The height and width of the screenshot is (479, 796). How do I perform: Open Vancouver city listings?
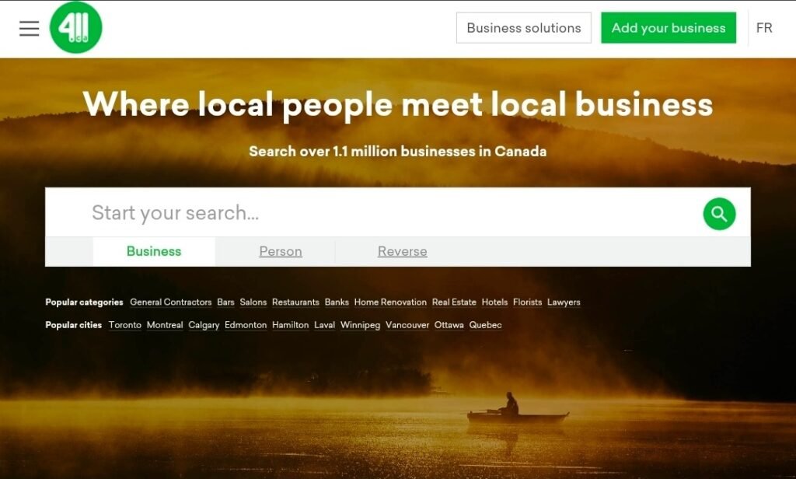tap(407, 325)
